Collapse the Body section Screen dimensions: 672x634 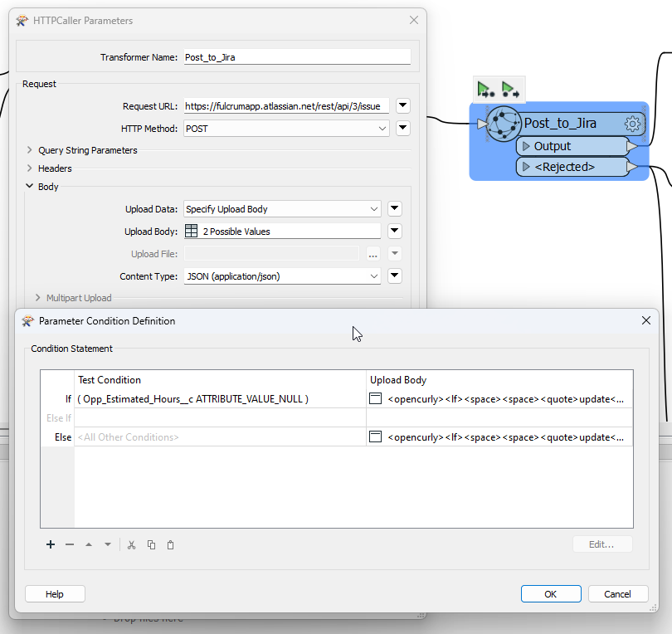click(30, 186)
